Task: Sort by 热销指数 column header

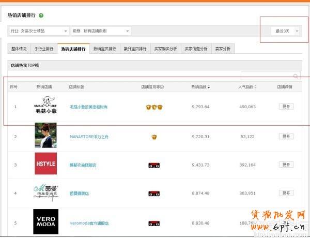Action: click(200, 87)
